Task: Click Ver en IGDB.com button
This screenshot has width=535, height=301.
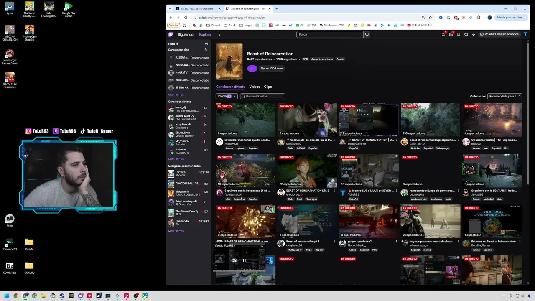Action: pos(272,69)
